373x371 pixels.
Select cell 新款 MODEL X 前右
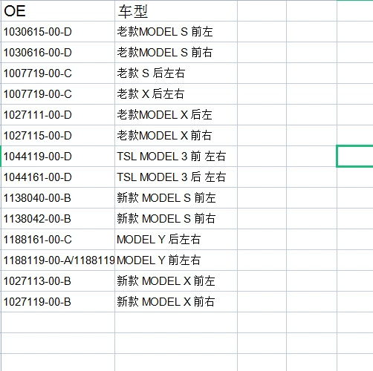[176, 302]
